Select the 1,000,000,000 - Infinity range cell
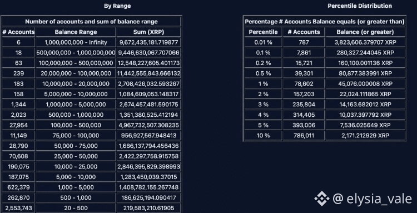Image resolution: width=417 pixels, height=213 pixels. [76, 42]
